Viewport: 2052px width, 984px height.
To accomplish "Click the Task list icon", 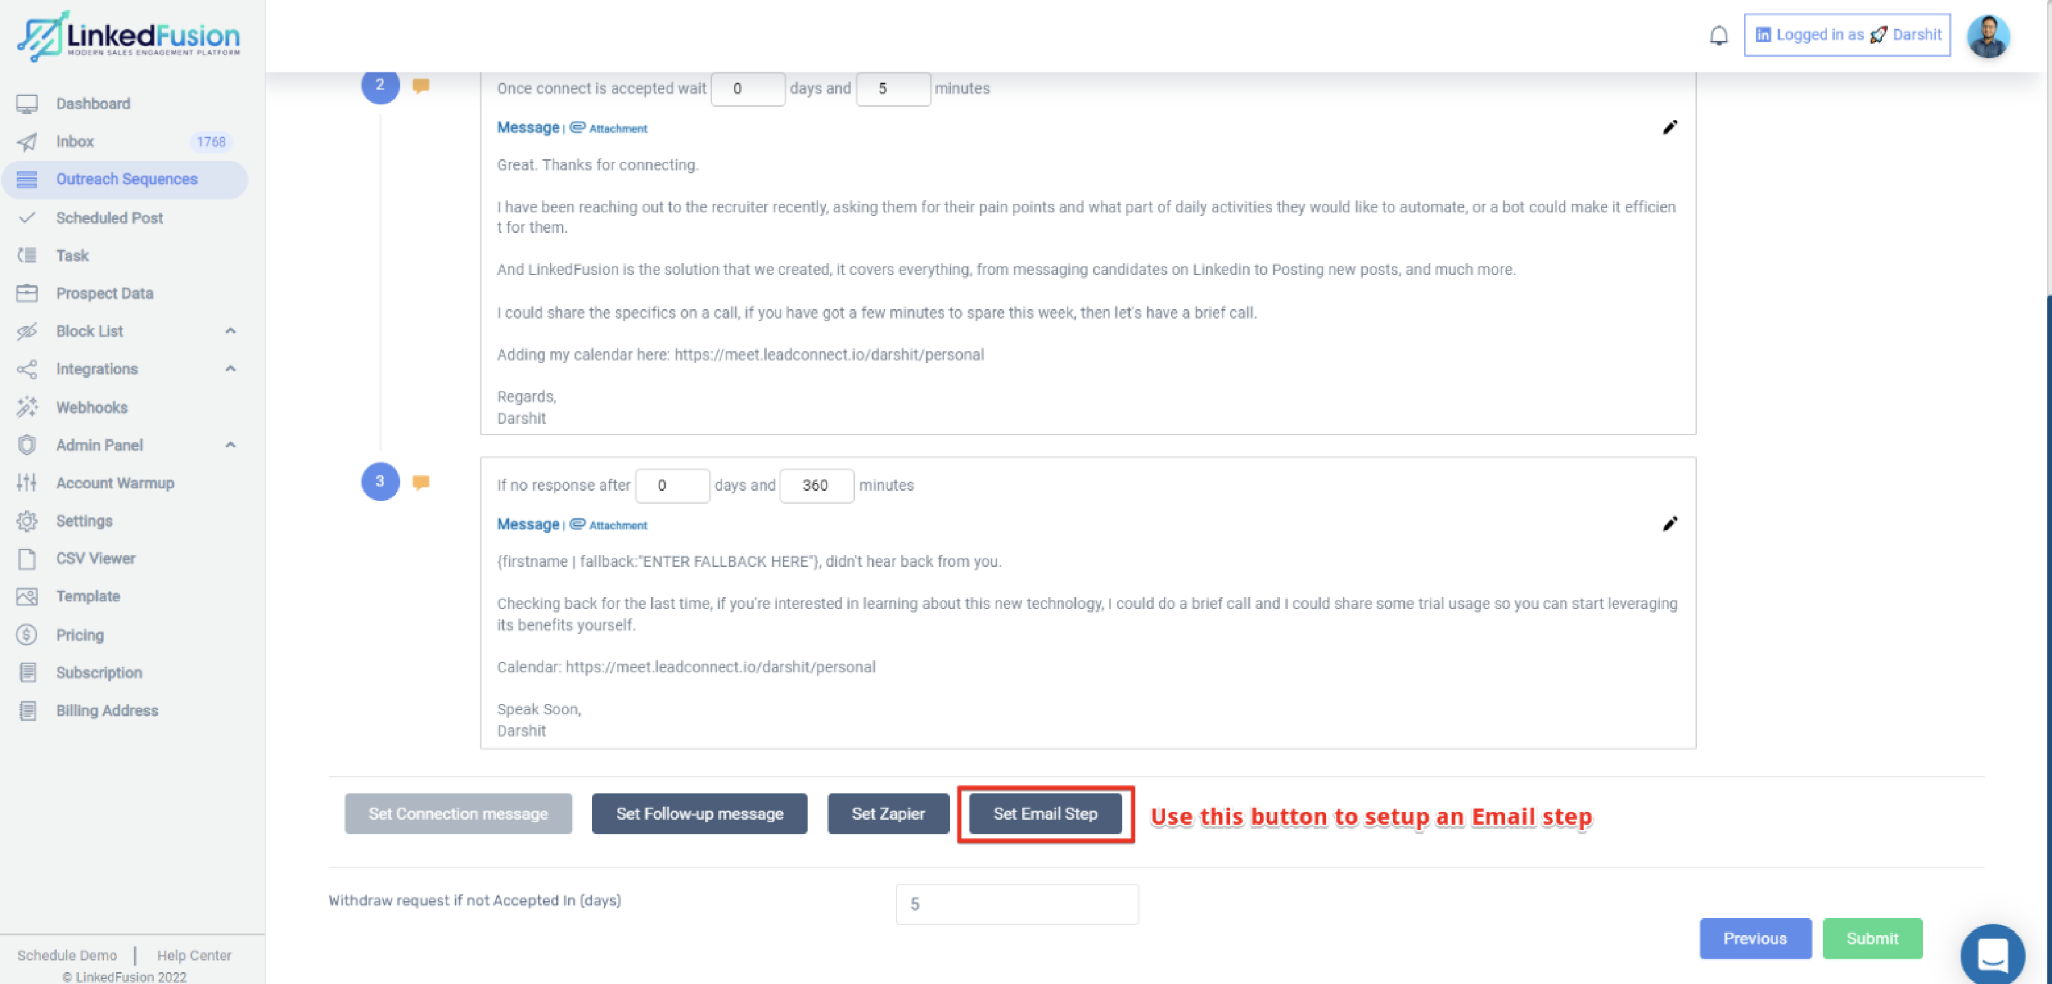I will [27, 255].
